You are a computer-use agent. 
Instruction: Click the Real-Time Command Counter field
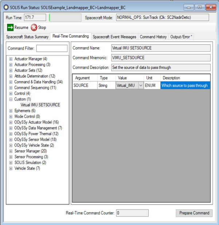point(132,213)
